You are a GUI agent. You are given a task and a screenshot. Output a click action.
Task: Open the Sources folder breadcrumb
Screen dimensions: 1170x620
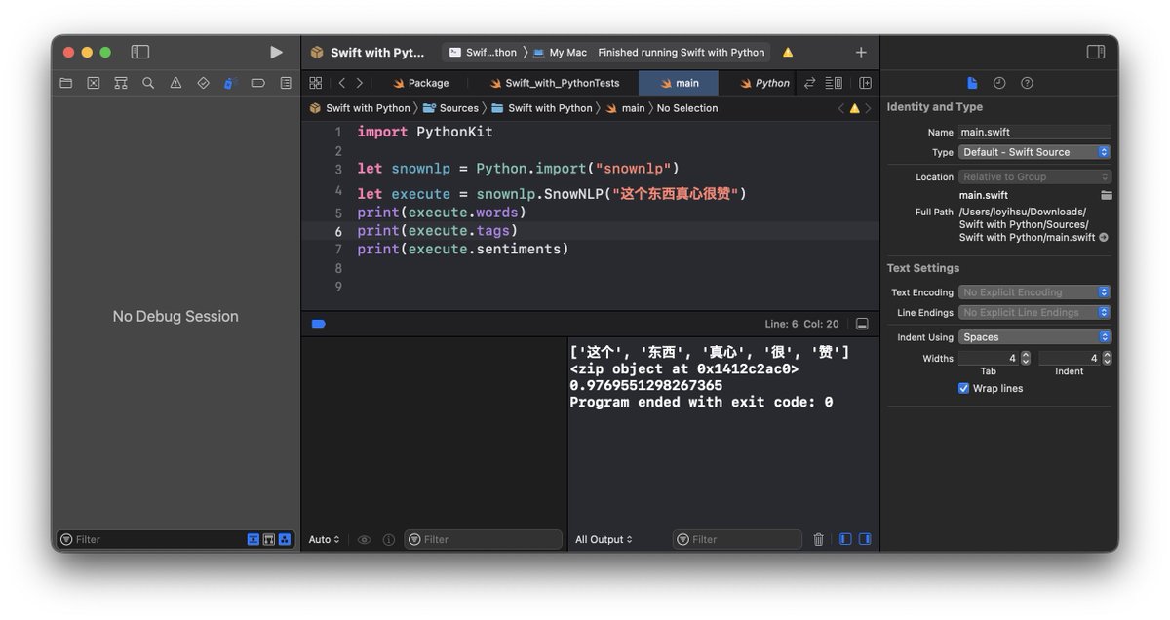(451, 108)
